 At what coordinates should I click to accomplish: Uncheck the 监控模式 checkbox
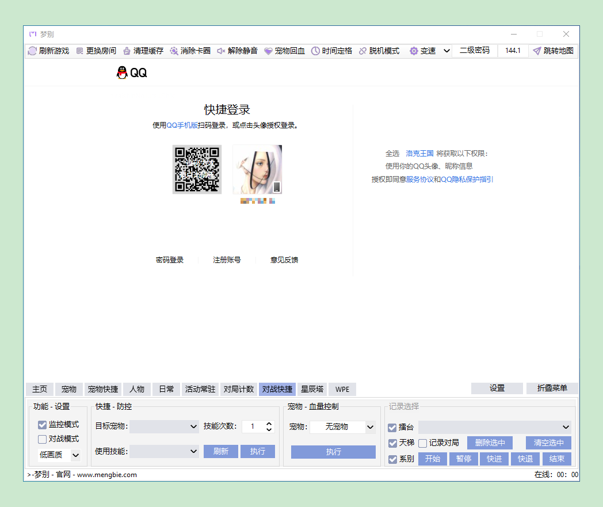42,425
